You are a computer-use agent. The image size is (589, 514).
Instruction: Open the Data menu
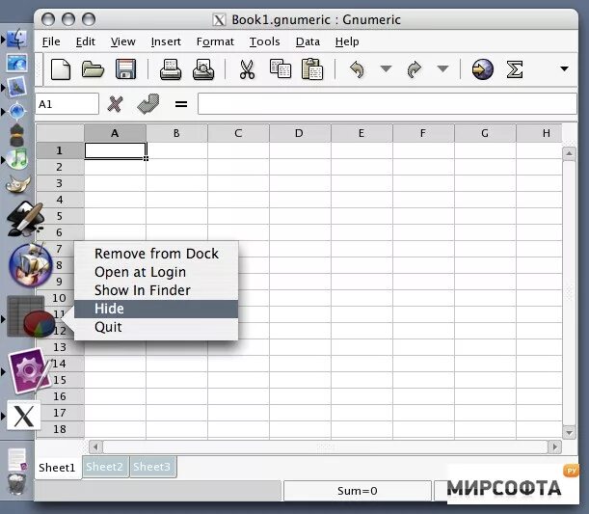coord(308,41)
